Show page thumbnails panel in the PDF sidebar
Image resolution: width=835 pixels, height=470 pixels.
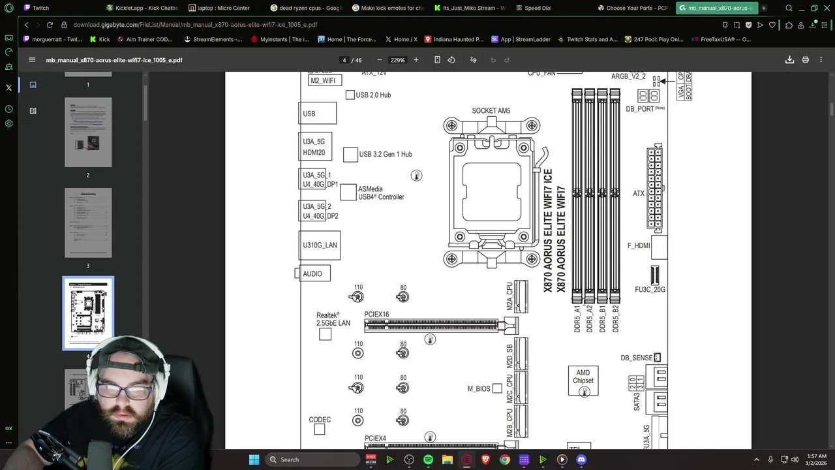tap(33, 85)
